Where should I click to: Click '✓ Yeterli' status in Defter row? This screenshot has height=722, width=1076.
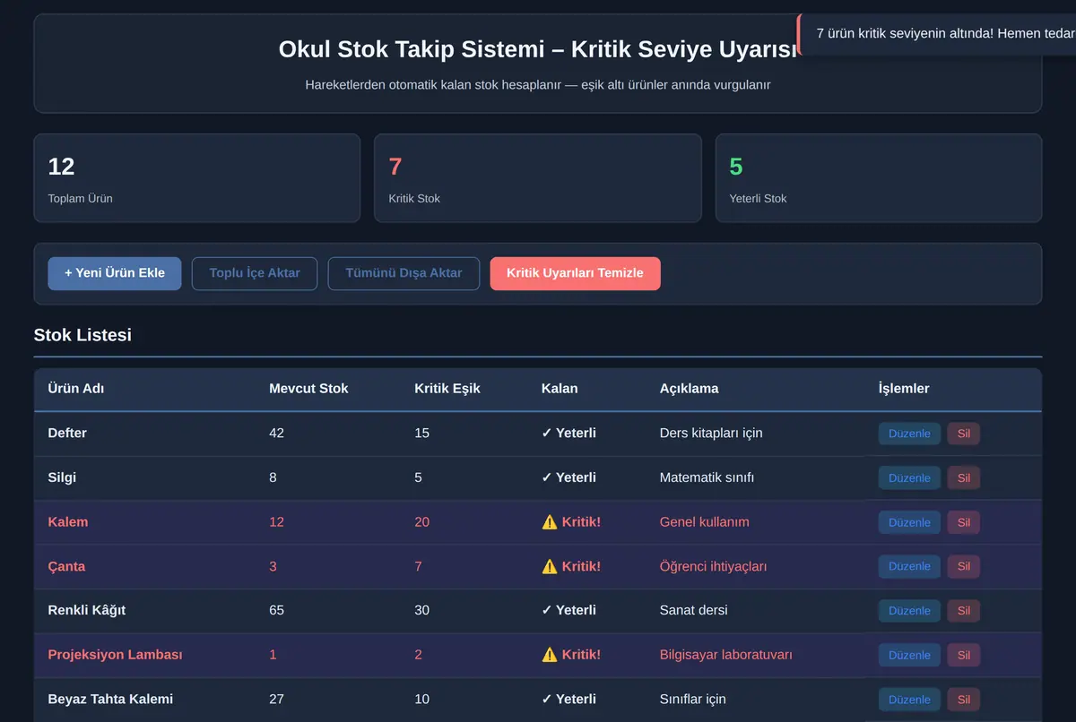pos(568,433)
